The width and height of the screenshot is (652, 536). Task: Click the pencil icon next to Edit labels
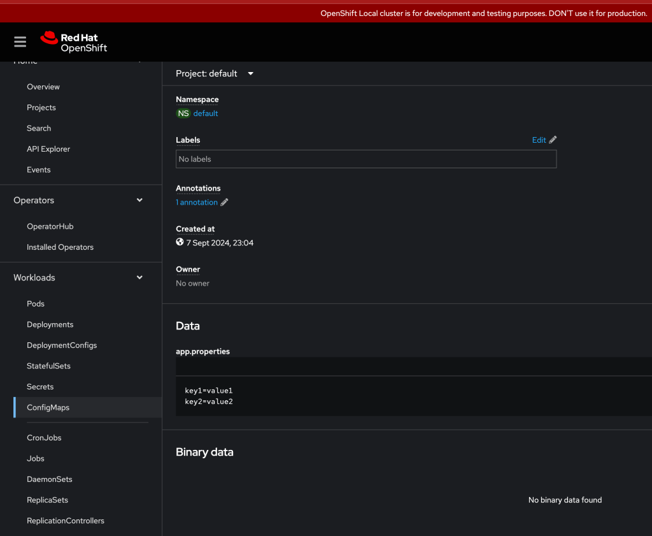tap(553, 140)
